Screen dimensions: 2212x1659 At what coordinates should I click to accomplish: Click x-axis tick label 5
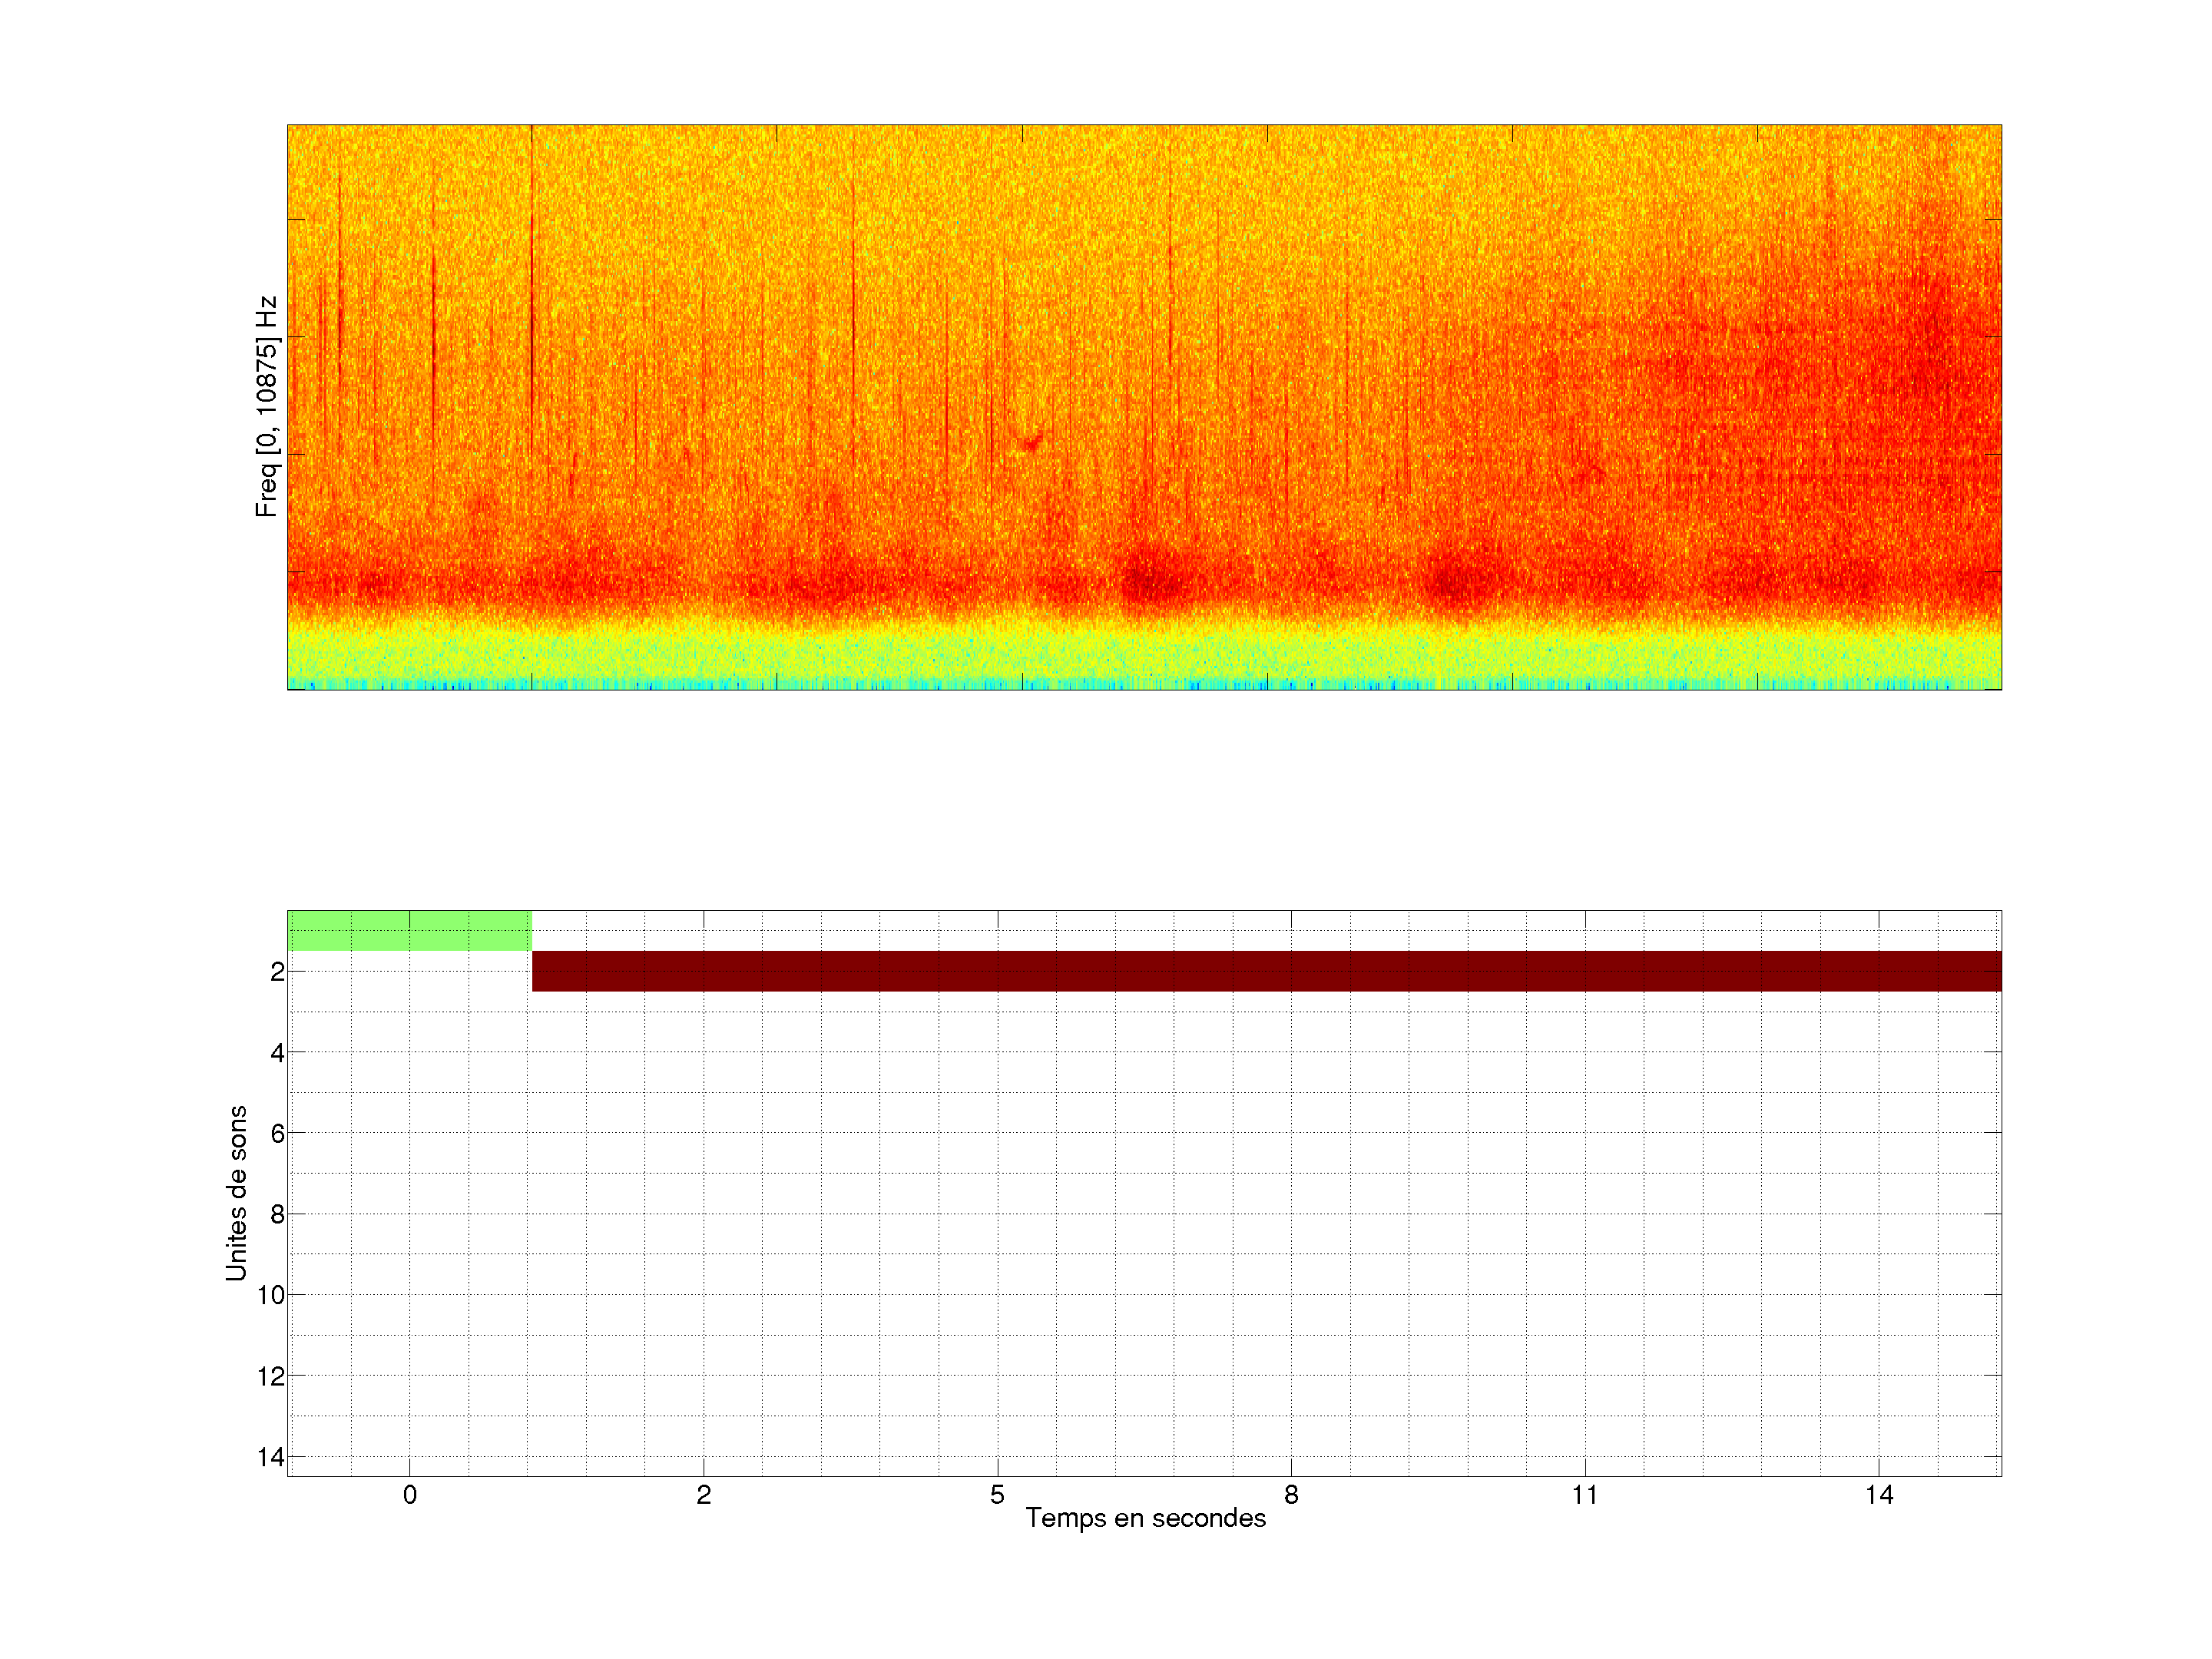[x=997, y=1495]
